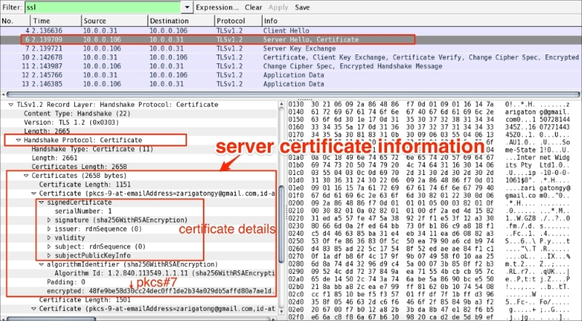This screenshot has height=321, width=582.
Task: Click the ssl filter input field
Action: pyautogui.click(x=103, y=7)
